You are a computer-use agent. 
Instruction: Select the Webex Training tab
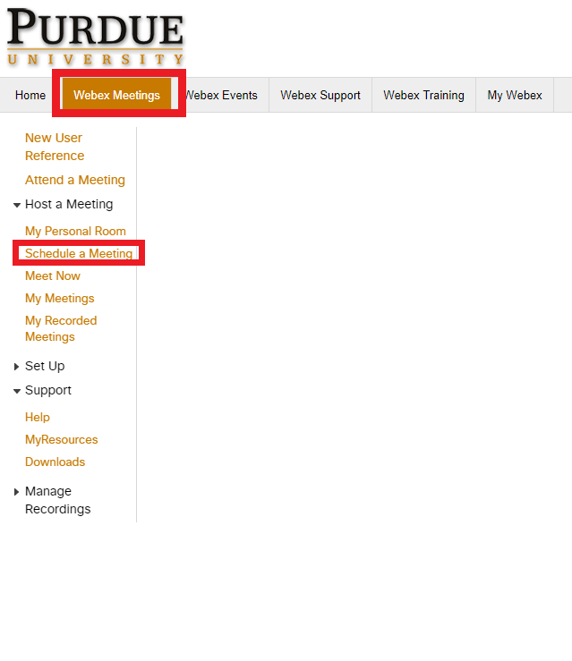pos(423,96)
